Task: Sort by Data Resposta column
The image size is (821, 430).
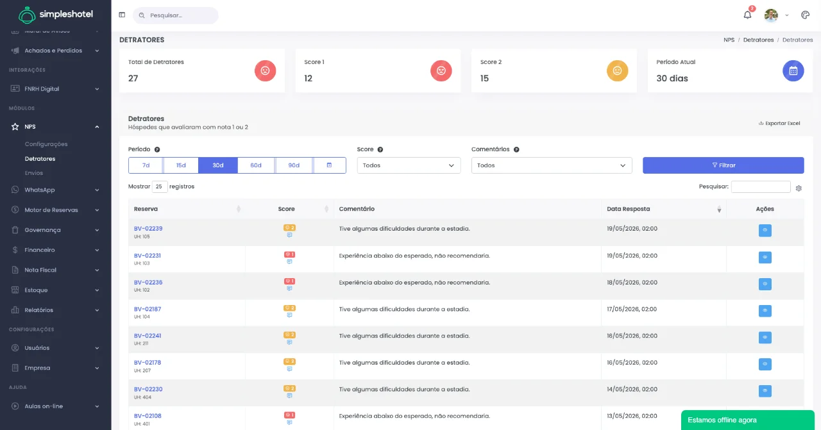Action: click(664, 209)
